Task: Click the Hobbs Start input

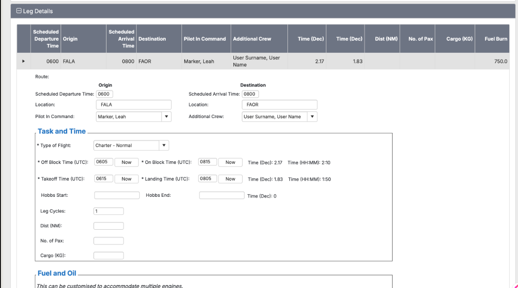Action: pos(117,195)
